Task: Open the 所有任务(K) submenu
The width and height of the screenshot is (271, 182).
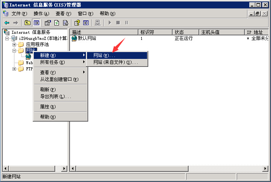Action: (x=52, y=62)
